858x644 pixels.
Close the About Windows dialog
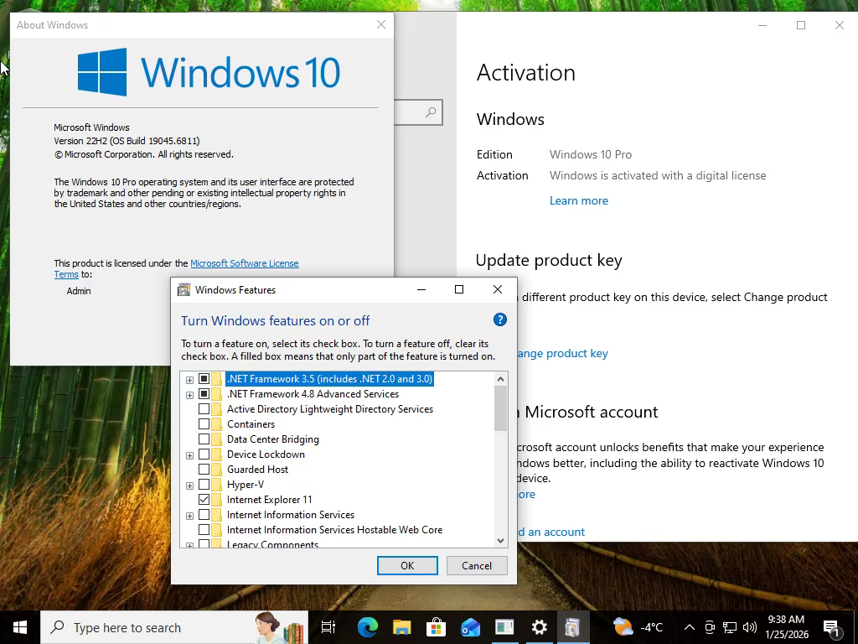tap(381, 24)
